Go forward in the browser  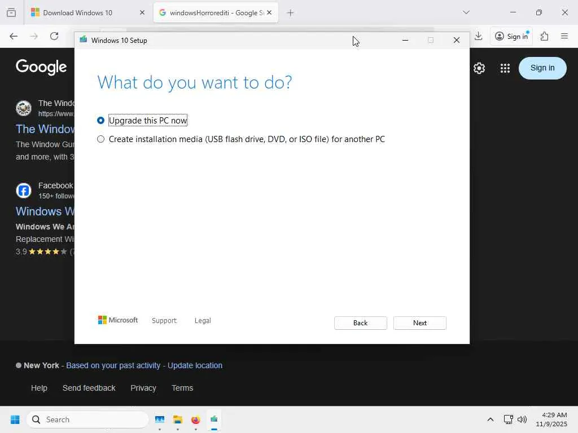[x=34, y=36]
